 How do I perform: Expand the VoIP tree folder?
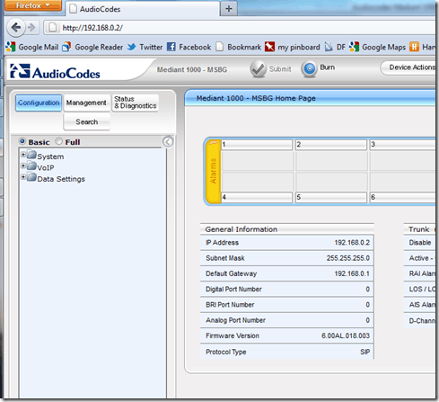23,165
